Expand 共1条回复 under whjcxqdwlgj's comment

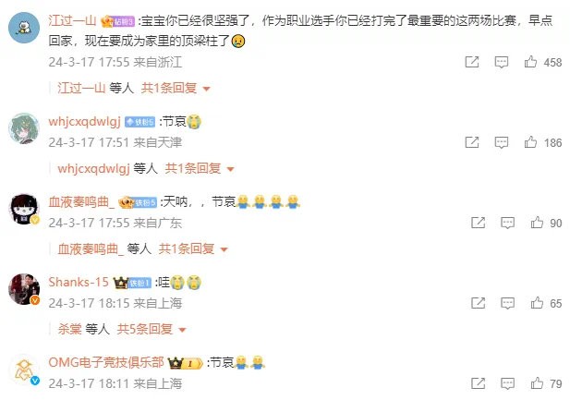click(200, 168)
